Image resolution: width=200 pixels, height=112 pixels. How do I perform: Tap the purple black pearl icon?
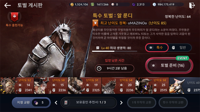(x=133, y=4)
